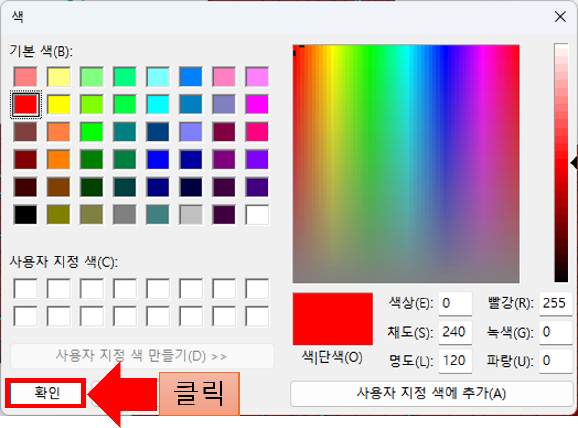Select the bright orange basic color swatch
Viewport: 578px width, 428px height.
[59, 160]
